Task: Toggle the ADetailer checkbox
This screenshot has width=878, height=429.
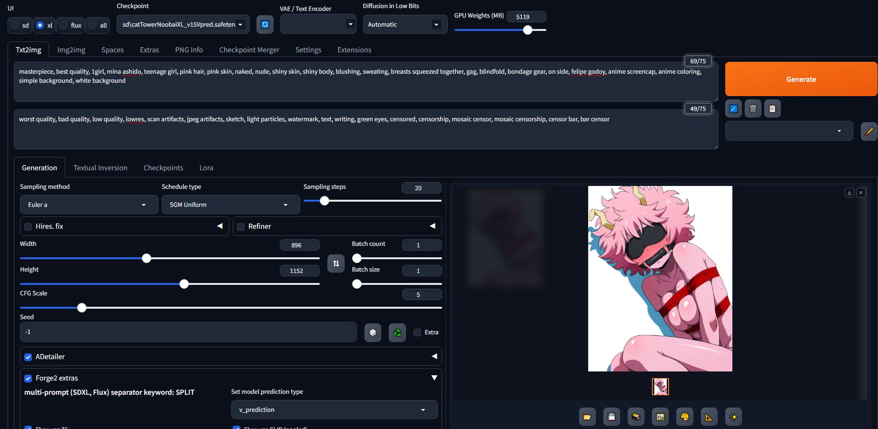Action: [28, 357]
